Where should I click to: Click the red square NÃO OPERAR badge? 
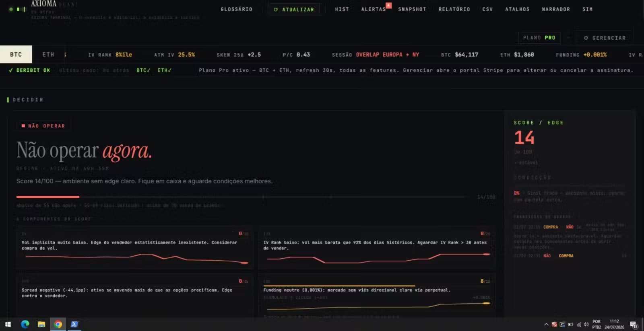pyautogui.click(x=43, y=126)
